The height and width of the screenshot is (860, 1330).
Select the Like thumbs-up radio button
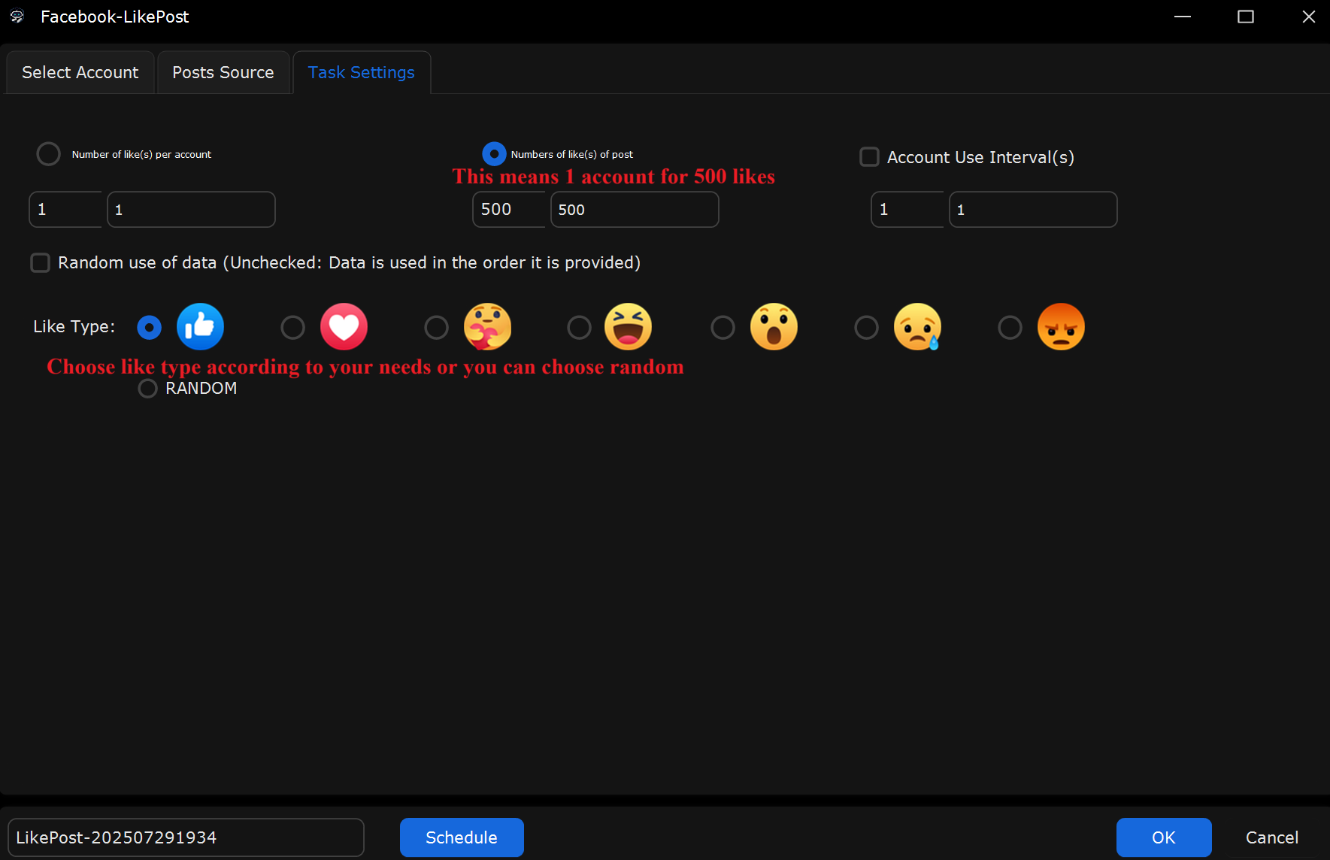coord(149,327)
